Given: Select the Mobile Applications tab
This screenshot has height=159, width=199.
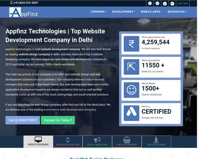Looking at the screenshot, I should coord(68,141).
